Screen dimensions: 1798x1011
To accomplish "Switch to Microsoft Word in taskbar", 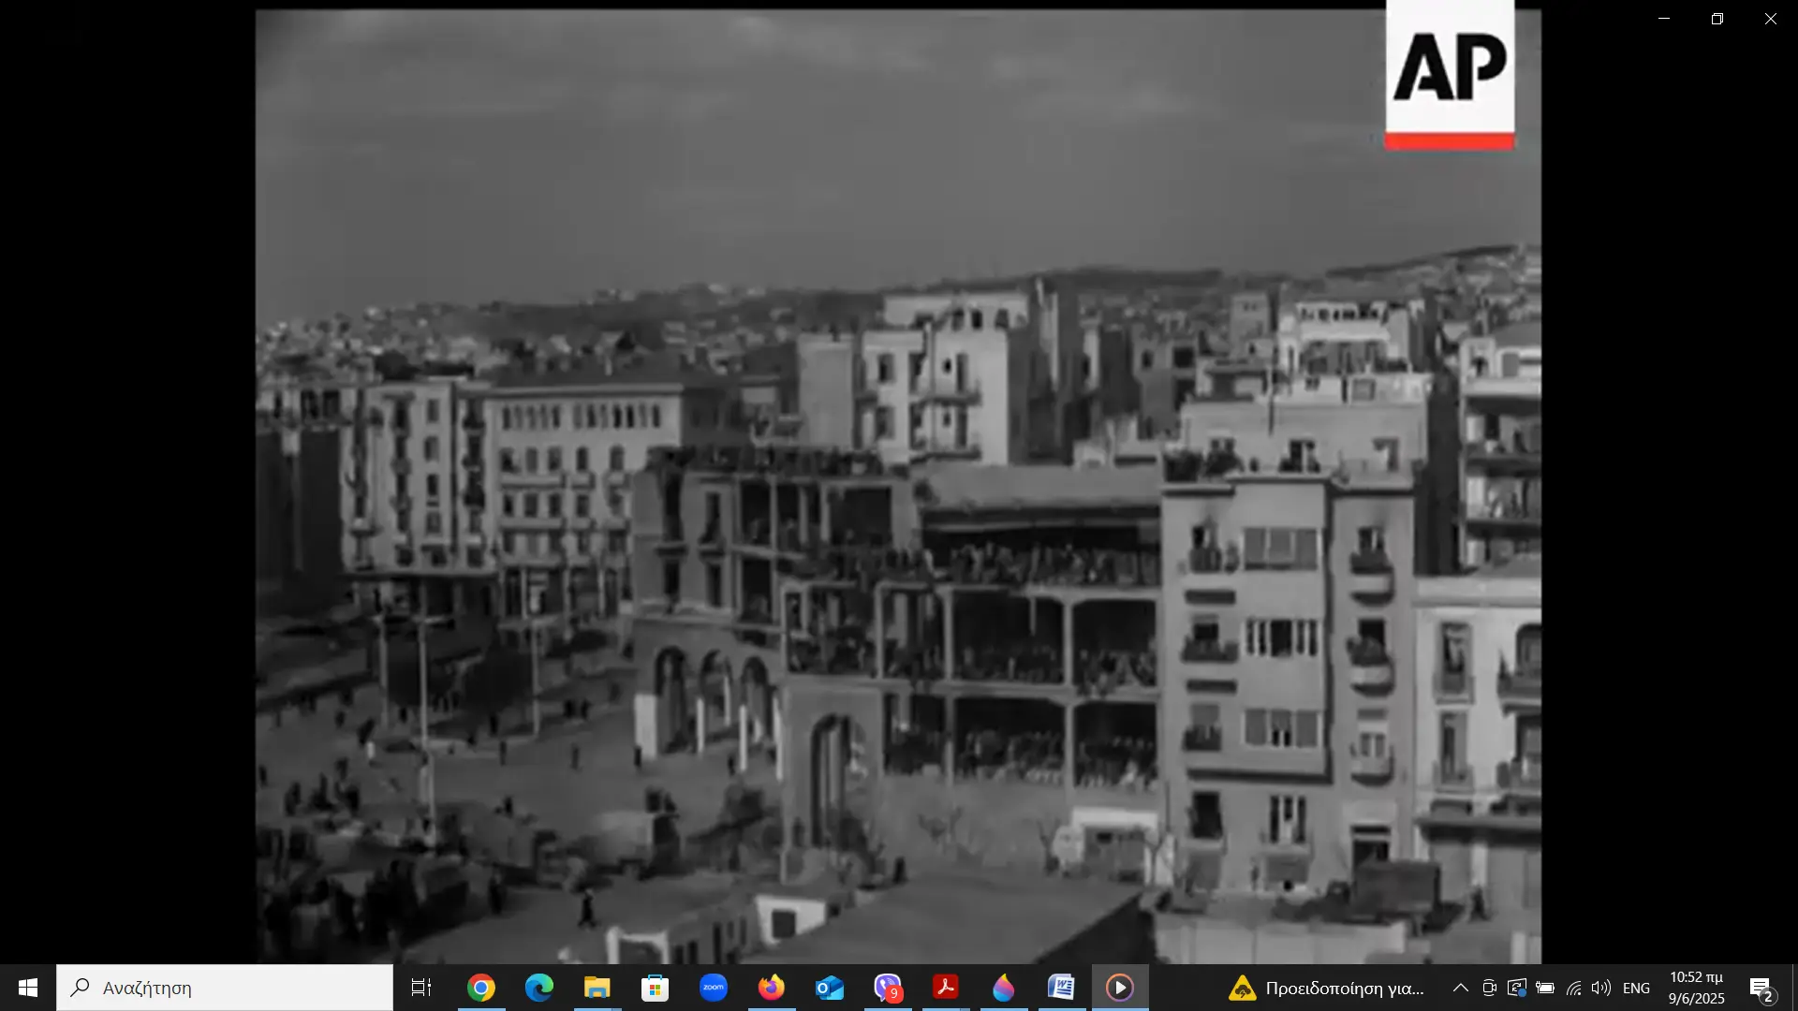I will 1062,988.
